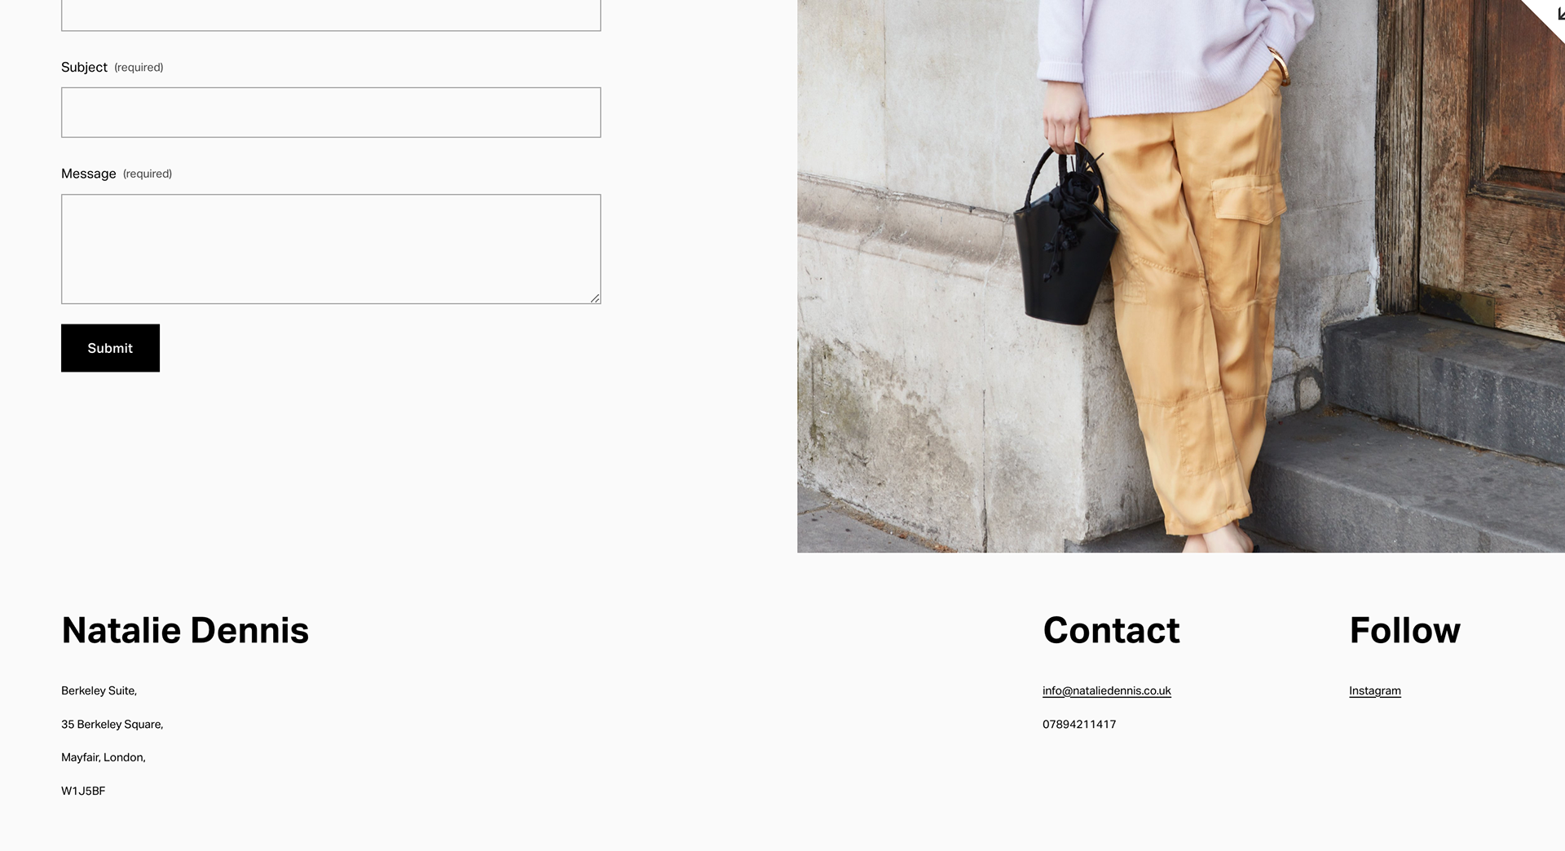
Task: Click the phone number 07894211417
Action: (x=1079, y=725)
